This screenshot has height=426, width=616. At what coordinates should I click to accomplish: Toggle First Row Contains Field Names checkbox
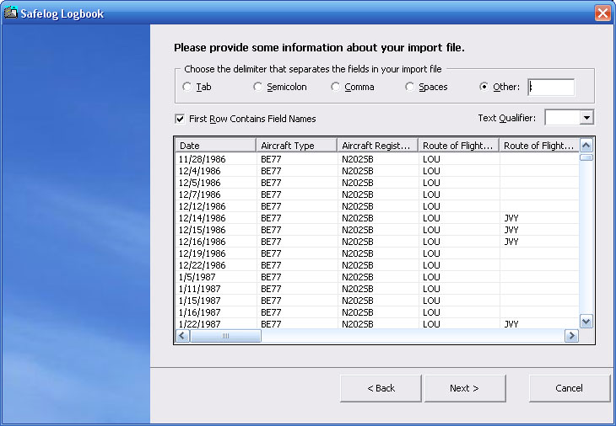(x=180, y=119)
